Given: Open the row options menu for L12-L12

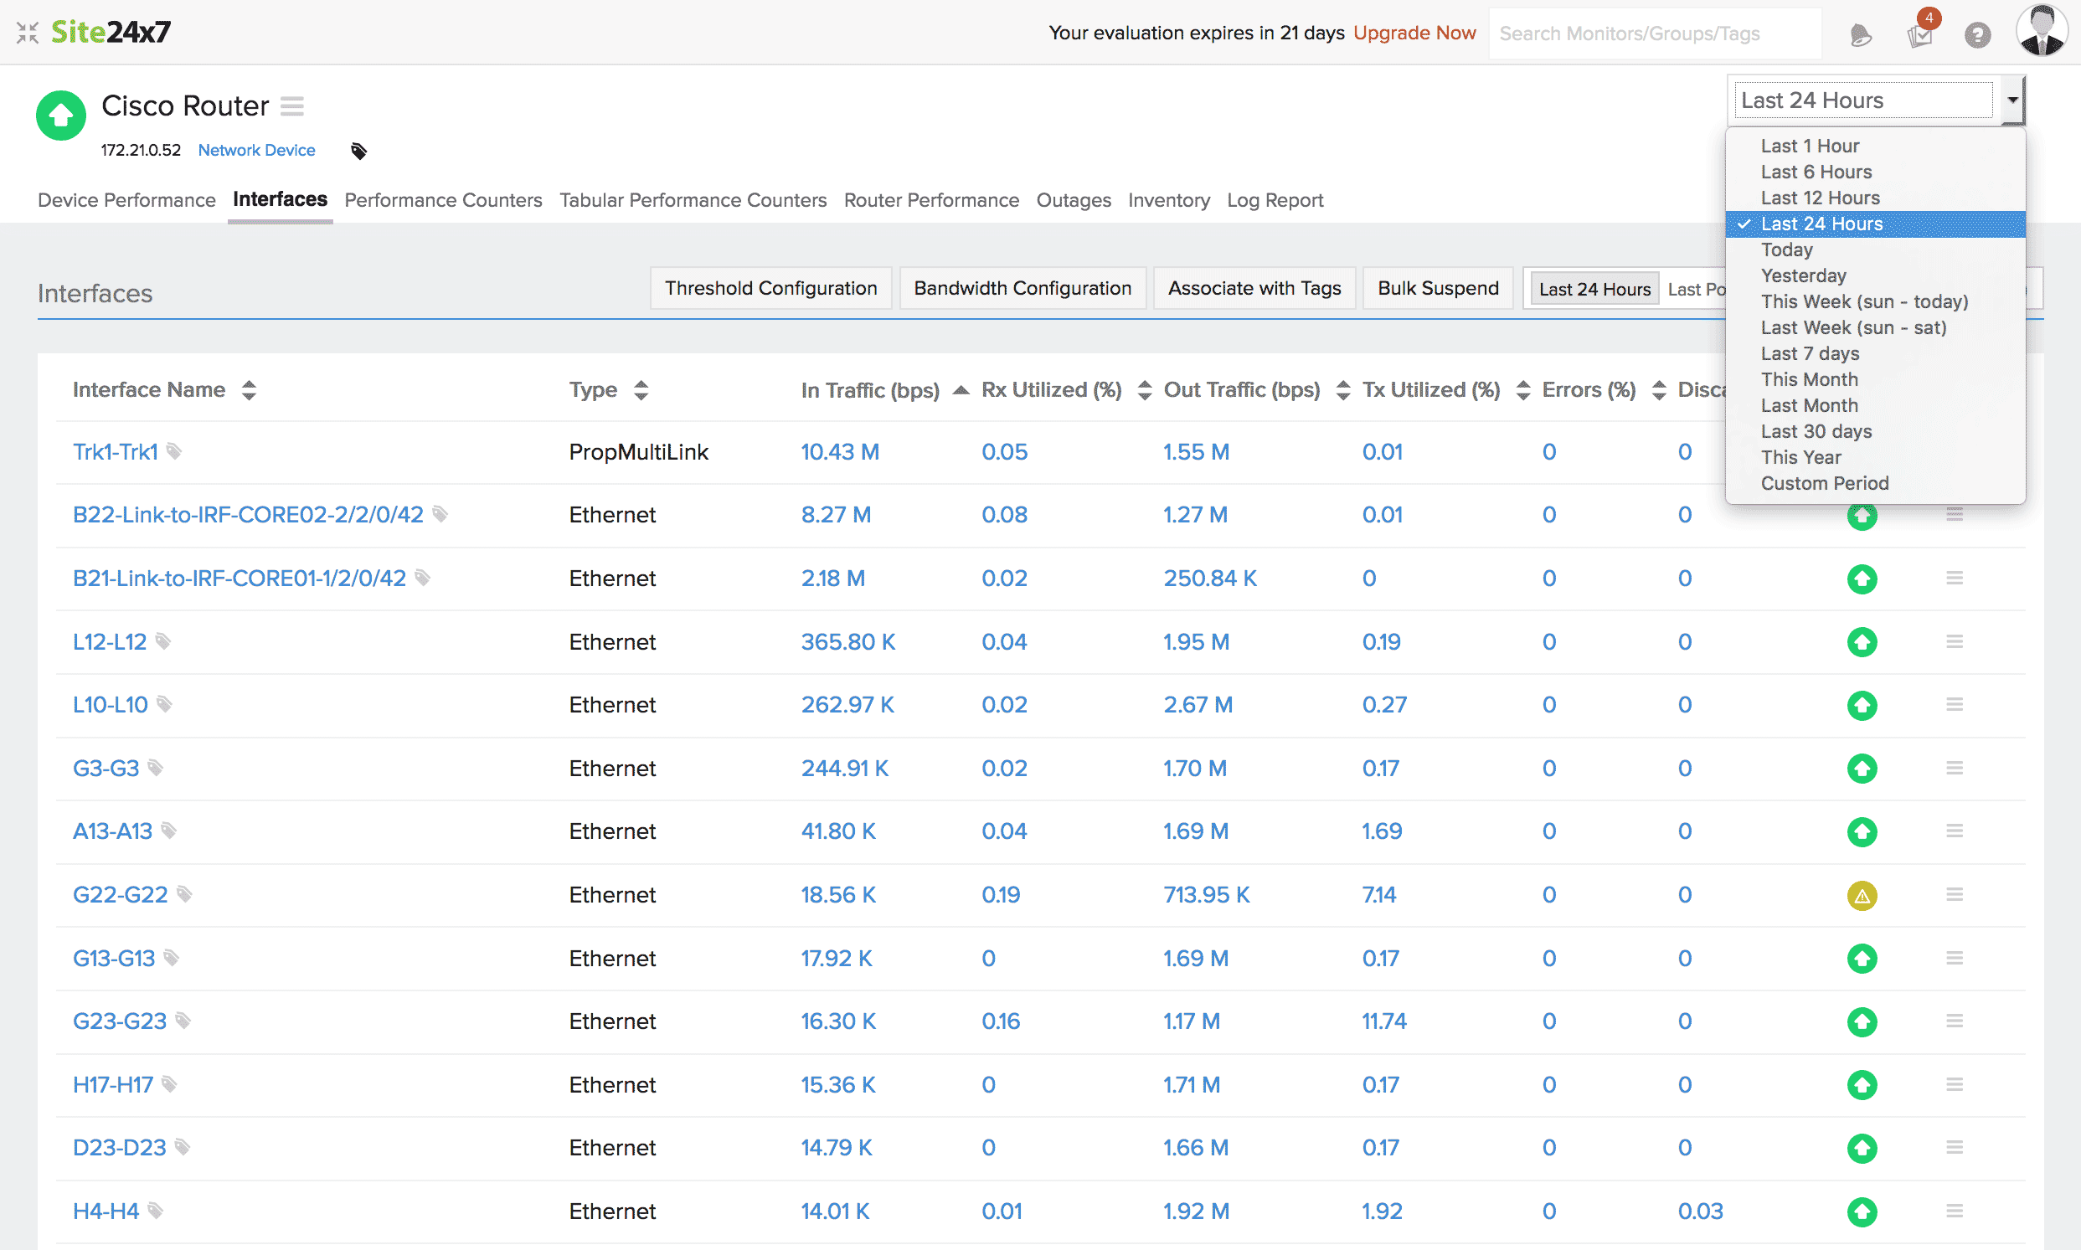Looking at the screenshot, I should 1955,642.
